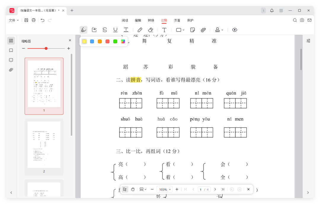Toggle annotation visibility eye icon

pyautogui.click(x=235, y=30)
